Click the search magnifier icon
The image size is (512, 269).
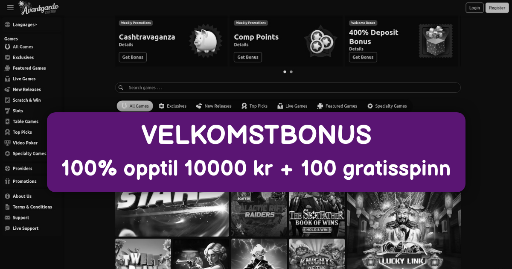click(121, 88)
